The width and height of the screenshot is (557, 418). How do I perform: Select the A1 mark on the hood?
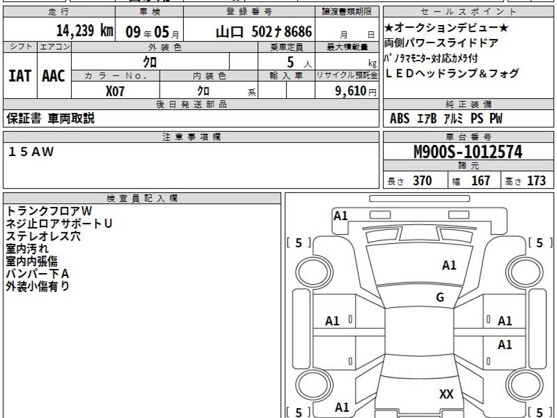449,265
